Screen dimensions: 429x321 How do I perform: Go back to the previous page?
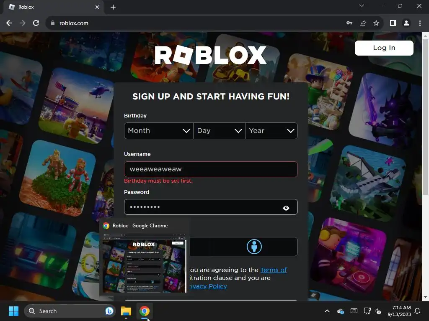pos(9,23)
